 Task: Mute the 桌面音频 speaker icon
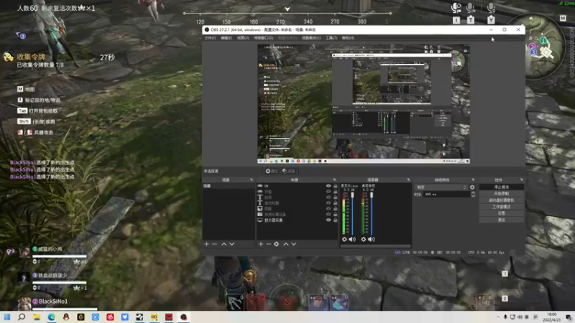click(371, 239)
